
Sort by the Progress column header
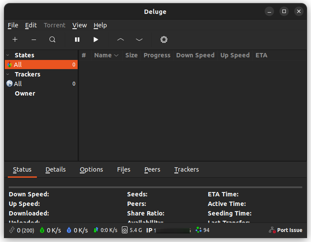pos(157,55)
